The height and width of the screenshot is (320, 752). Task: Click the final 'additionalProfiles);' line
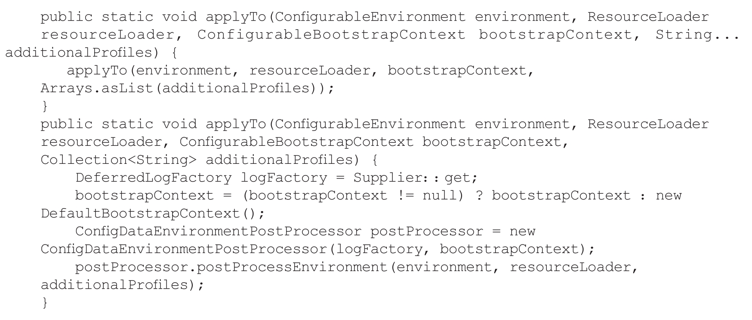[x=122, y=285]
